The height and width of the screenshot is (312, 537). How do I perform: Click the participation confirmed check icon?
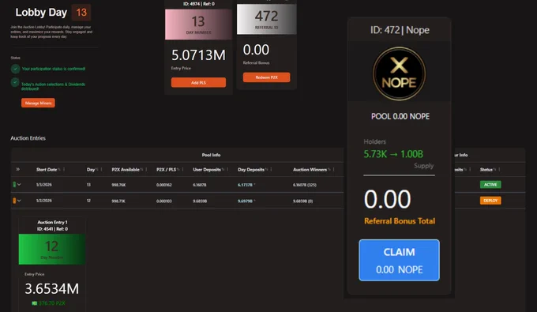pos(15,69)
